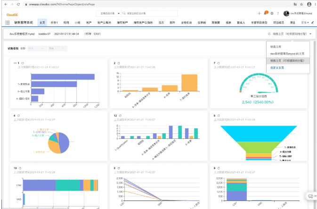Click the plus quick-create icon
The height and width of the screenshot is (209, 317).
point(259,13)
